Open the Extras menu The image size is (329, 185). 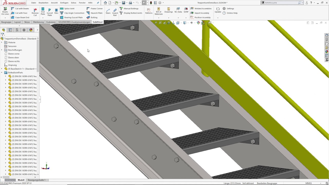tap(74, 3)
